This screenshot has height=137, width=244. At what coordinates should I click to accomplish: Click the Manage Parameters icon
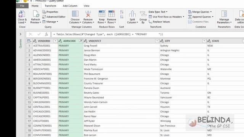pyautogui.click(x=224, y=14)
